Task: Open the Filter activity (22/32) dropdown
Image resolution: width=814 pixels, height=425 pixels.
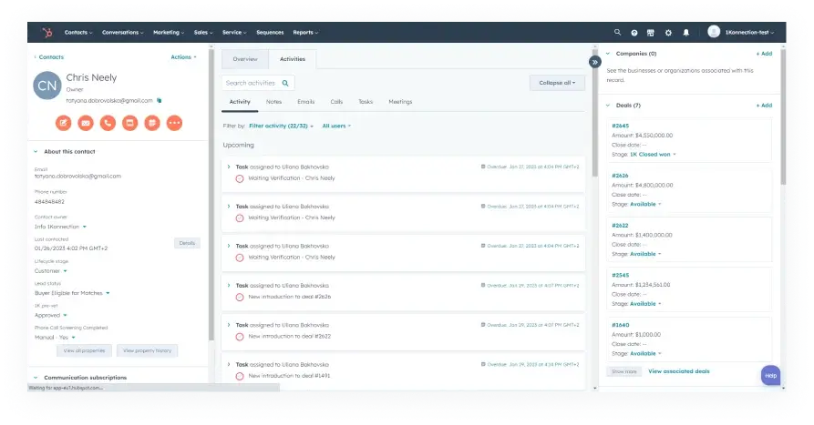Action: [x=281, y=126]
